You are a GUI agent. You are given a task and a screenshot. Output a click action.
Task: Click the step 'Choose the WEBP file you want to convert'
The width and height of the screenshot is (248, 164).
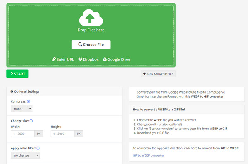[x=166, y=120]
